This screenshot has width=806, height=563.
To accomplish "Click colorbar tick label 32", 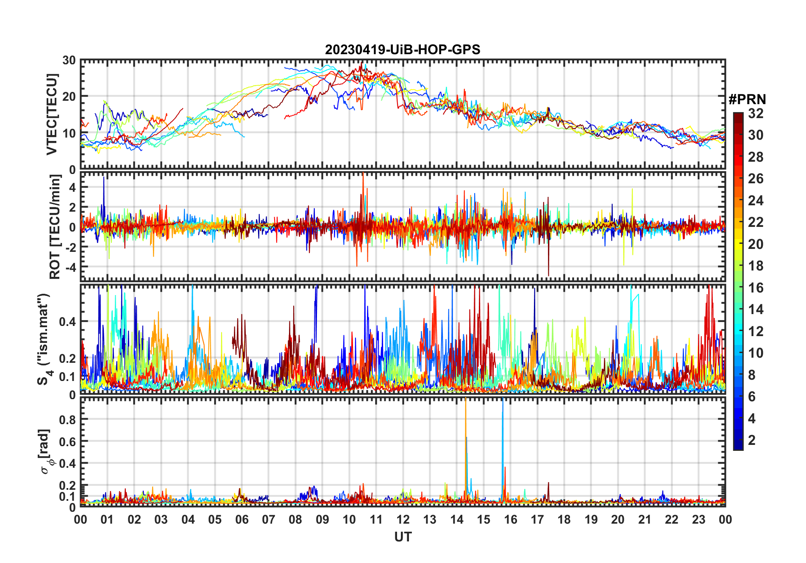I will (756, 113).
